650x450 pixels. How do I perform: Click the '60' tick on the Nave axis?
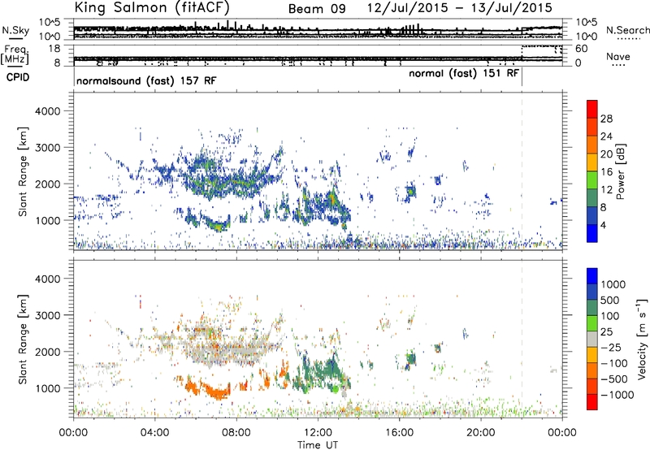tap(581, 49)
